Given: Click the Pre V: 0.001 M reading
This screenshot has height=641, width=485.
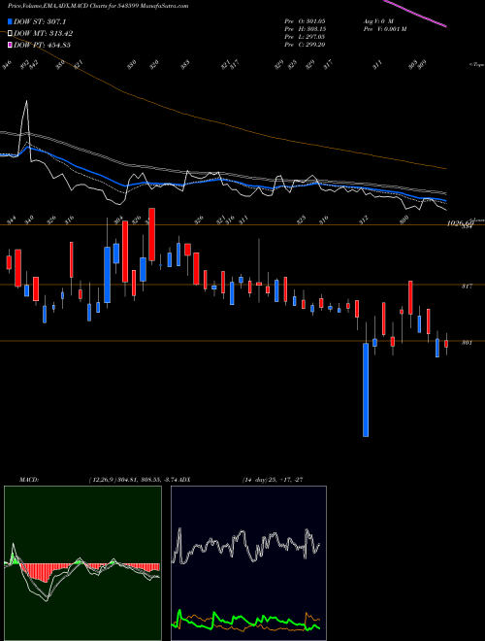Looking at the screenshot, I should coord(384,29).
